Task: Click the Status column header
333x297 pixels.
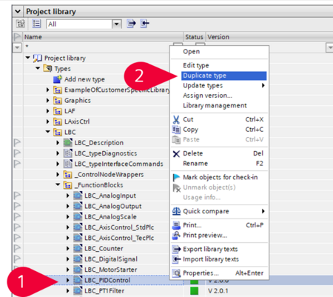Action: (194, 37)
